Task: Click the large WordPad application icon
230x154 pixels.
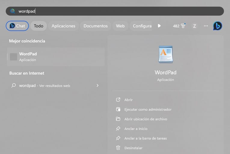Action: pos(165,54)
